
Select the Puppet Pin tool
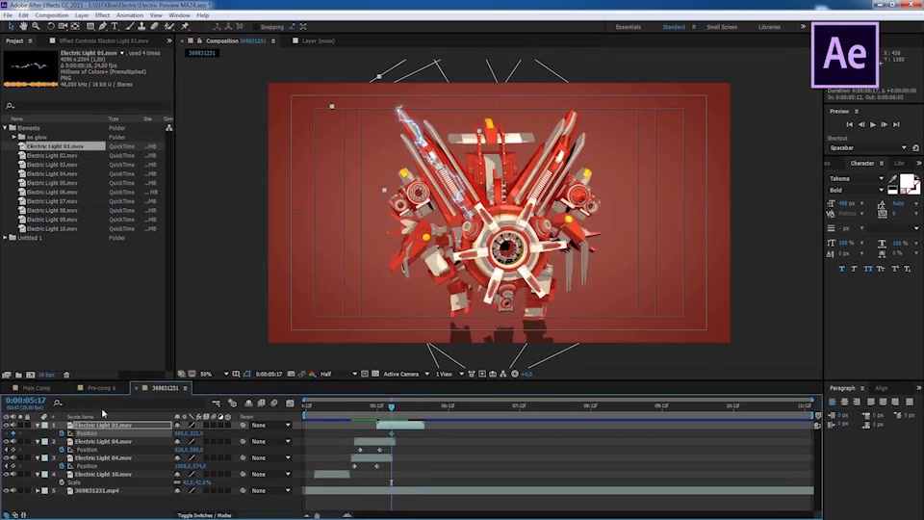pyautogui.click(x=185, y=27)
